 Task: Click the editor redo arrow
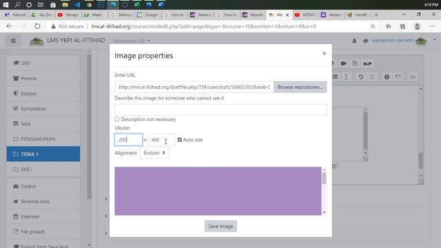point(372,76)
